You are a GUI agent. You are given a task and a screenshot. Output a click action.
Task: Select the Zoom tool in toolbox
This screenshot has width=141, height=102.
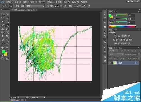click(7, 47)
